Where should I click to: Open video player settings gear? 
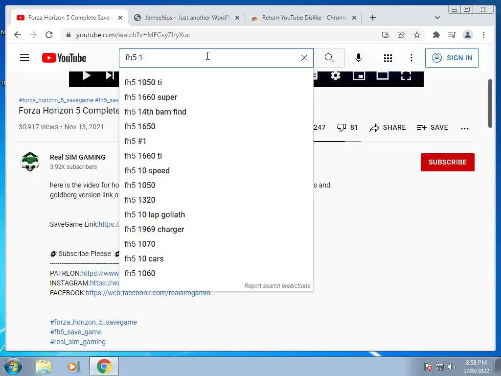click(x=336, y=76)
